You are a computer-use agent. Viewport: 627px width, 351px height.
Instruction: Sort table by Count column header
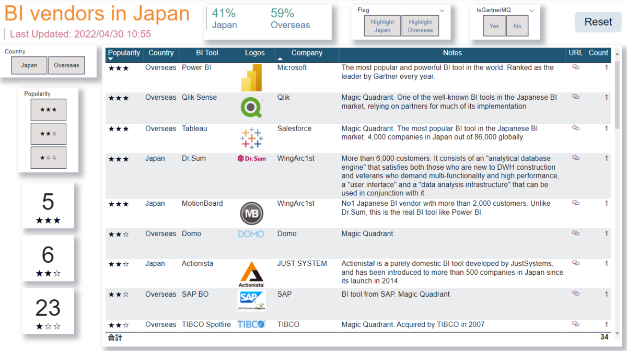[598, 53]
